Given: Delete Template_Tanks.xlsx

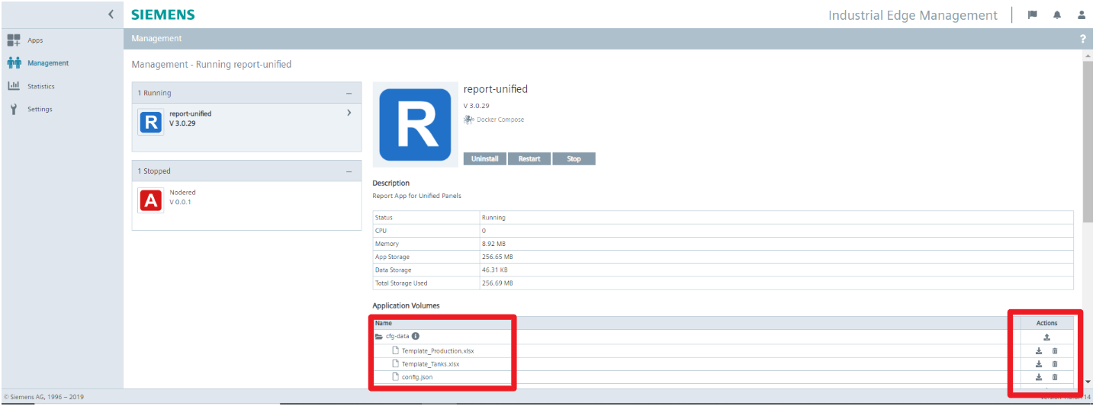Looking at the screenshot, I should pos(1055,364).
